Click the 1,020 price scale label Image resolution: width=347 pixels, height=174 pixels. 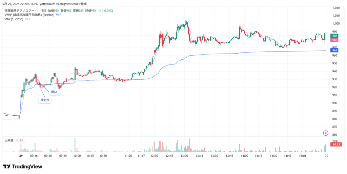pyautogui.click(x=336, y=7)
